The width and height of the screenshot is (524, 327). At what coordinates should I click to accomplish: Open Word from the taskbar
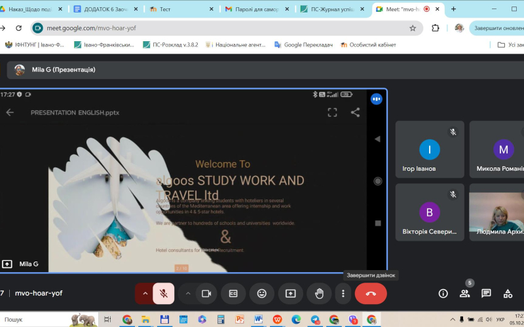[258, 319]
